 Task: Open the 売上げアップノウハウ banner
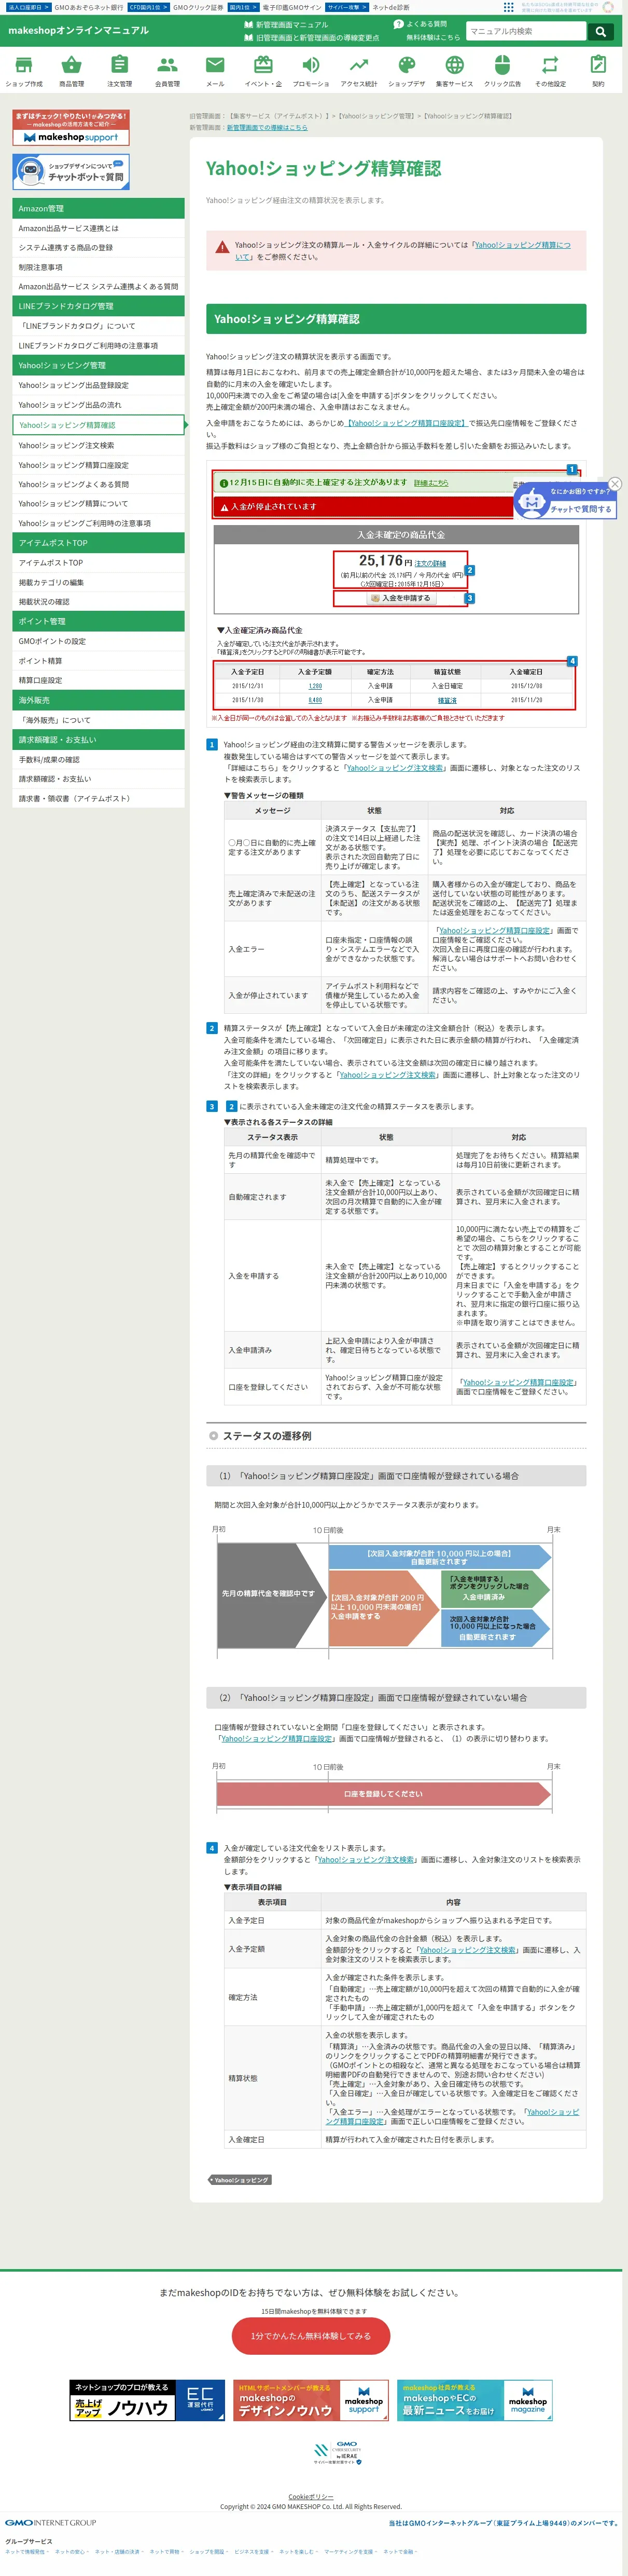148,2400
